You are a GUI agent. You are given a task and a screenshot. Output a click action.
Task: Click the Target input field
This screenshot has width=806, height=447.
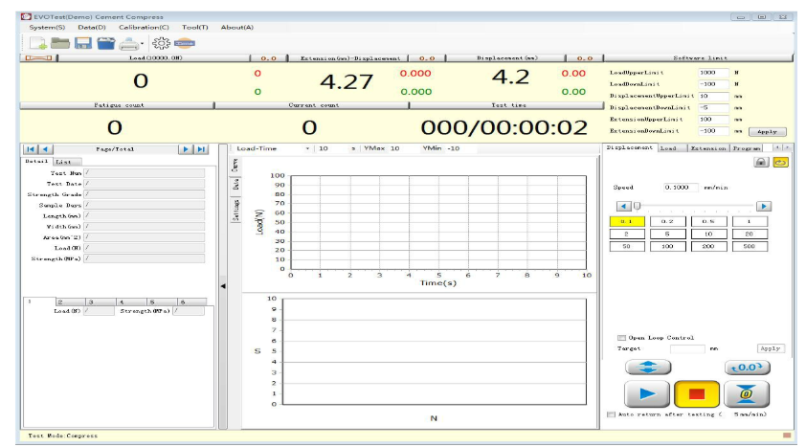[x=687, y=348]
